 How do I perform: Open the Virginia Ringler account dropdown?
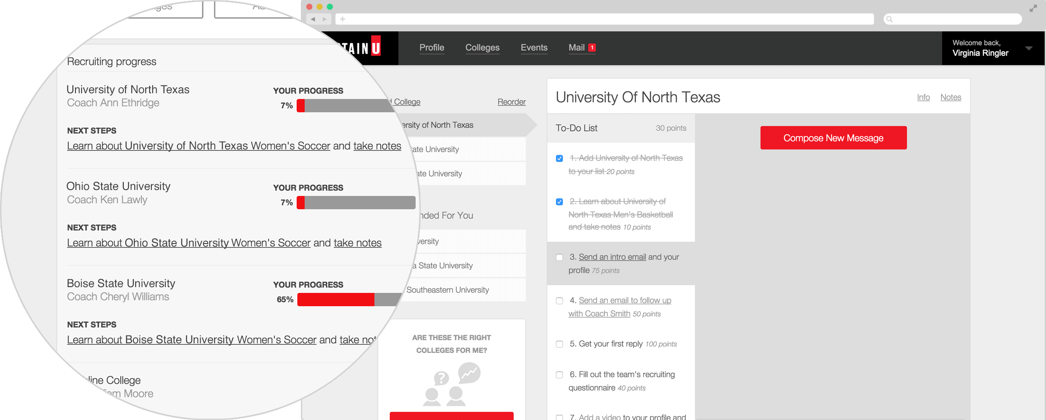(1029, 48)
